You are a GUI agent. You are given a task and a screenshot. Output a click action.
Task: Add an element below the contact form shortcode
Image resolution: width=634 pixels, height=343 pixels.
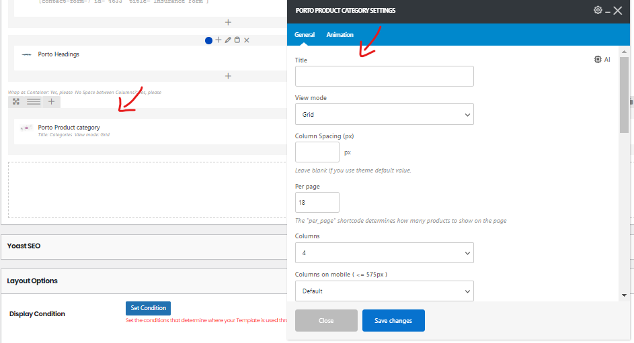[228, 22]
